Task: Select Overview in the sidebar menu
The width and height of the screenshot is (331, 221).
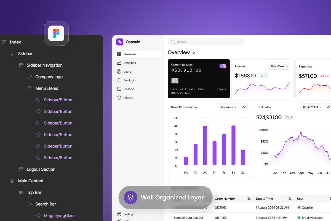Action: [138, 54]
